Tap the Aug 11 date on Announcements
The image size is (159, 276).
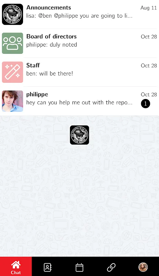tap(149, 8)
